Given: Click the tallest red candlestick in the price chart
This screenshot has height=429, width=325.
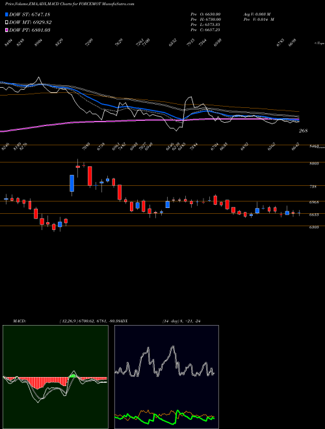Looking at the screenshot, I should coord(90,176).
